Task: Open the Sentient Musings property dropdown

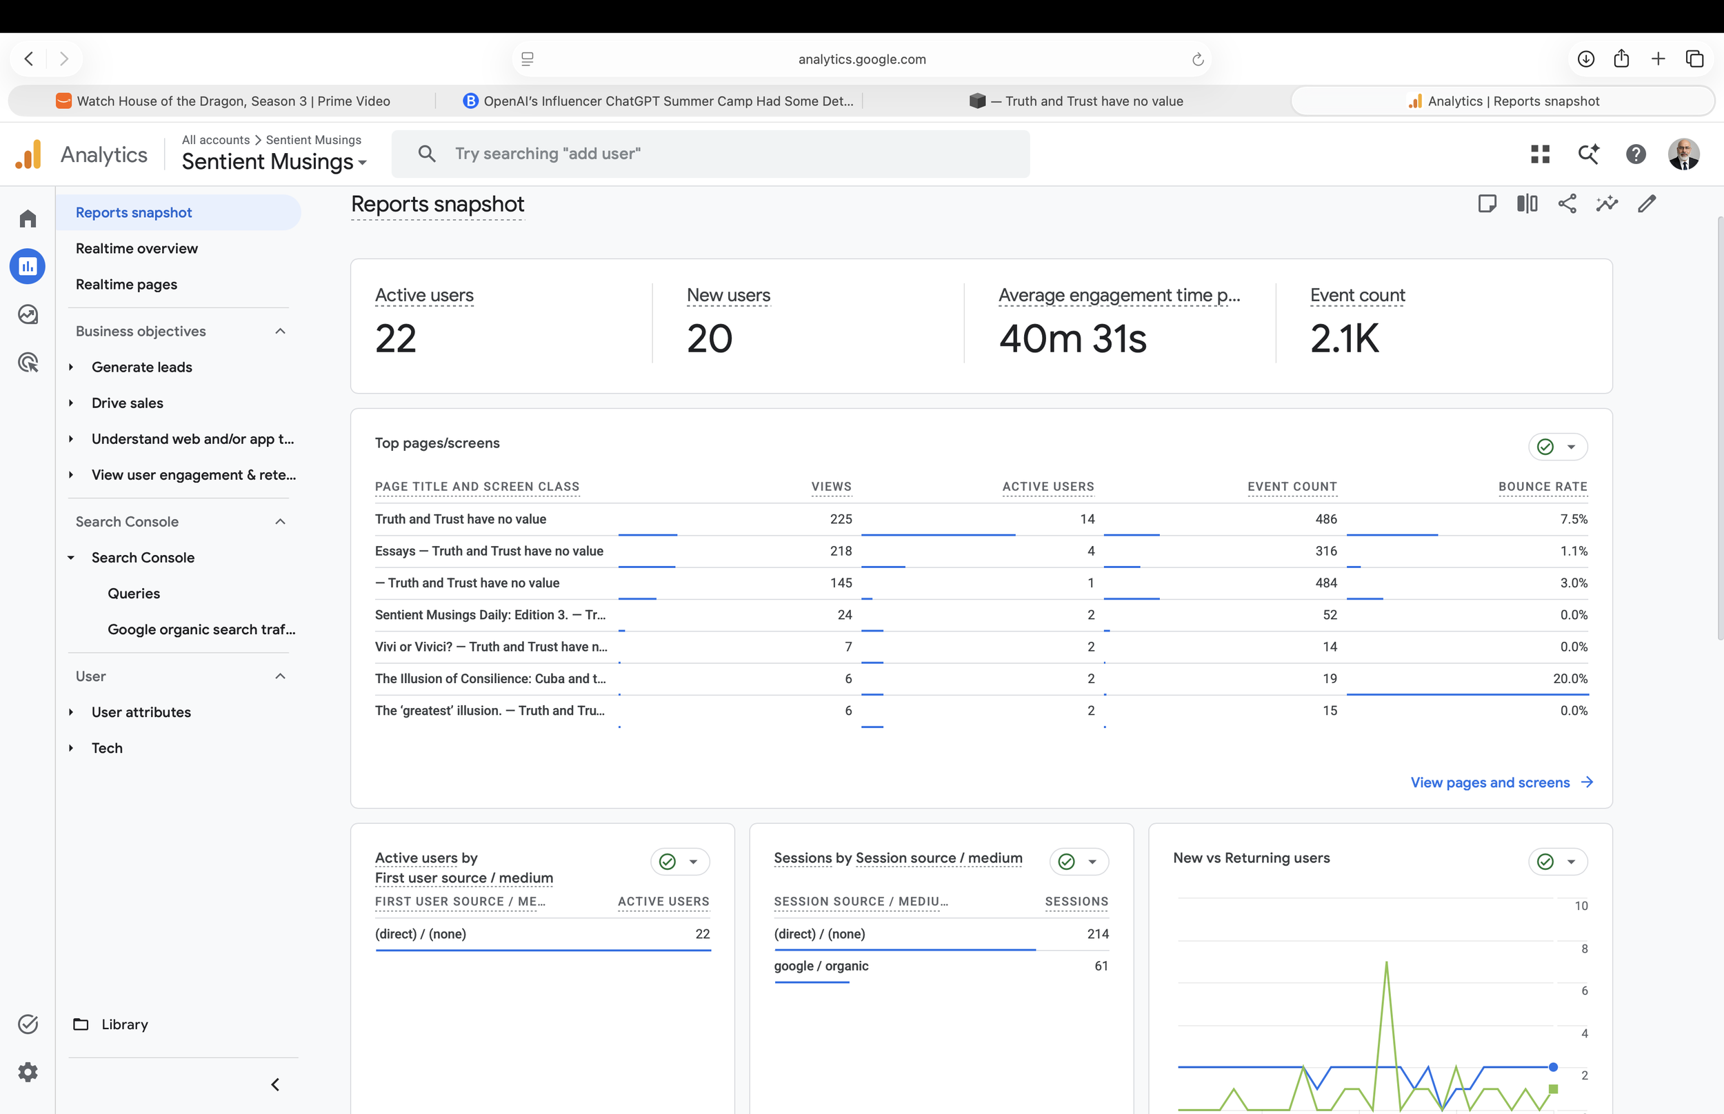Action: coord(274,161)
